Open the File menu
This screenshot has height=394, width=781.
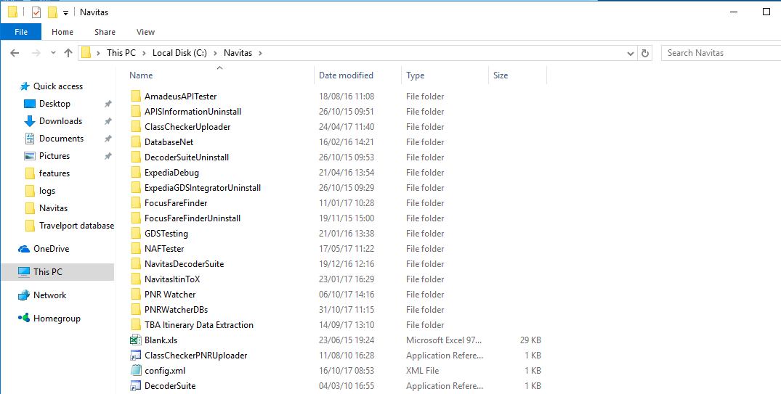21,32
